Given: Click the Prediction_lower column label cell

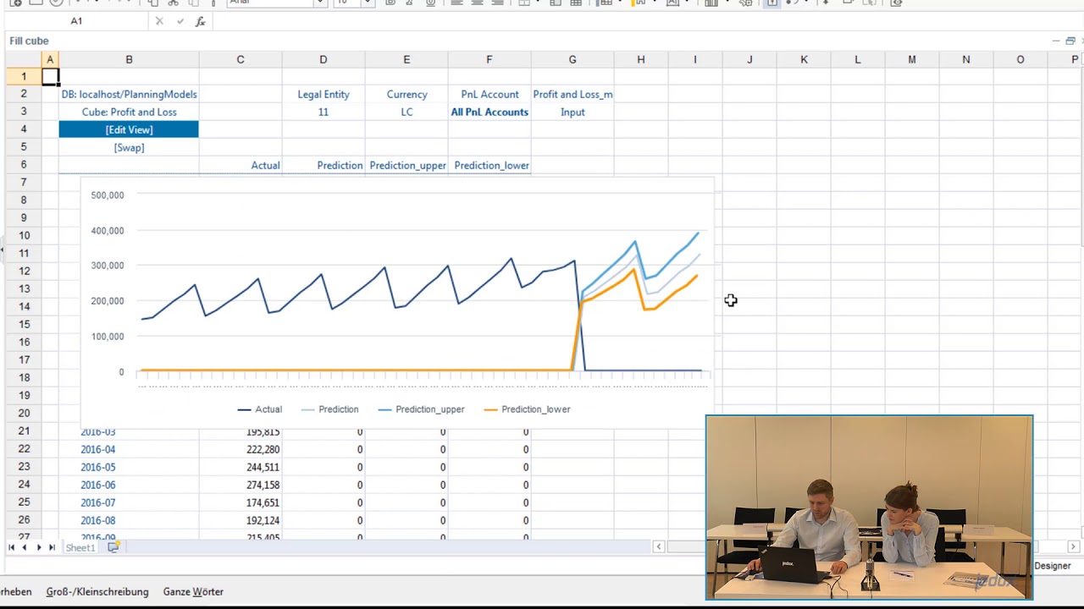Looking at the screenshot, I should tap(489, 165).
